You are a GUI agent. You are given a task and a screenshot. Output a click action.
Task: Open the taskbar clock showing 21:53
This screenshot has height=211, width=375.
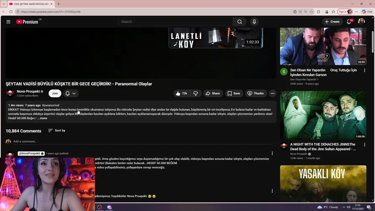click(x=358, y=207)
